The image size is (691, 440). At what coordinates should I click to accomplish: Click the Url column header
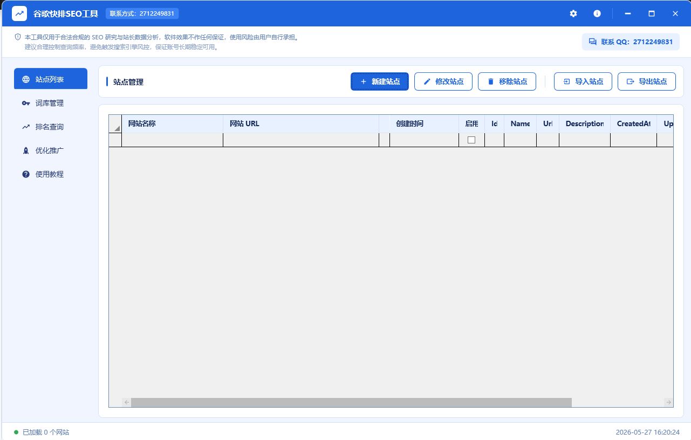tap(548, 124)
